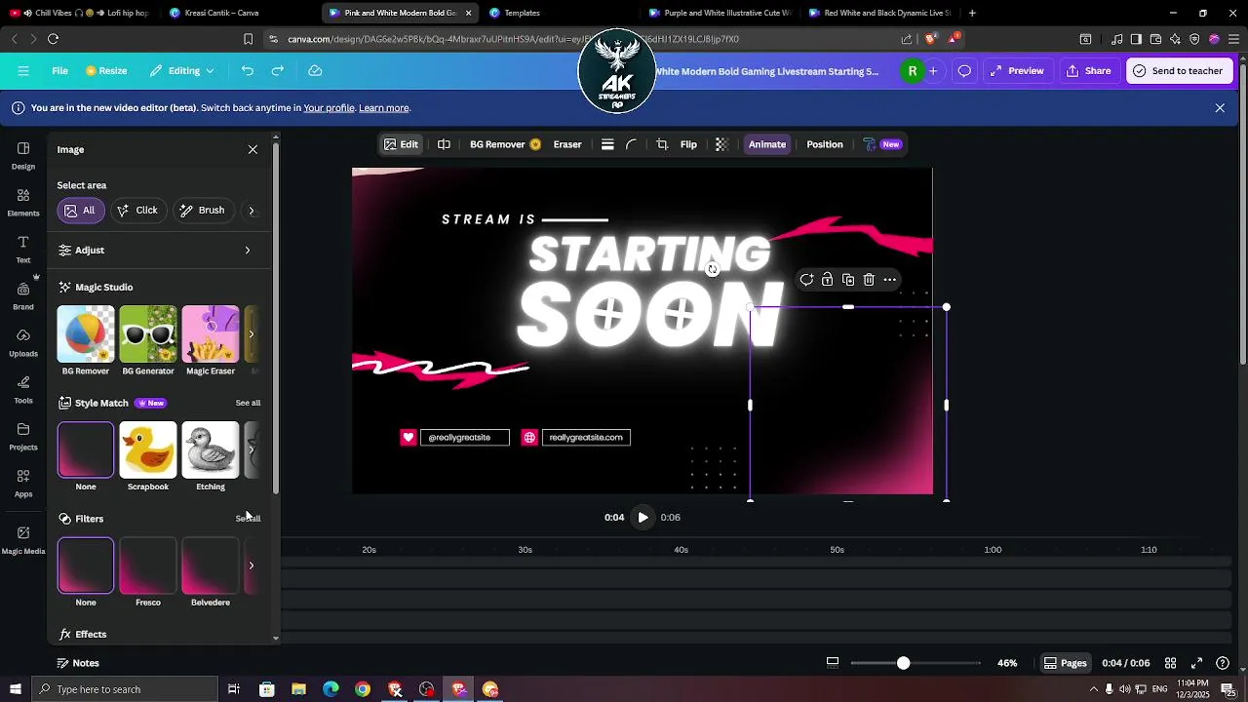Open the Magic Media sidebar panel
Viewport: 1248px width, 702px height.
pos(23,540)
